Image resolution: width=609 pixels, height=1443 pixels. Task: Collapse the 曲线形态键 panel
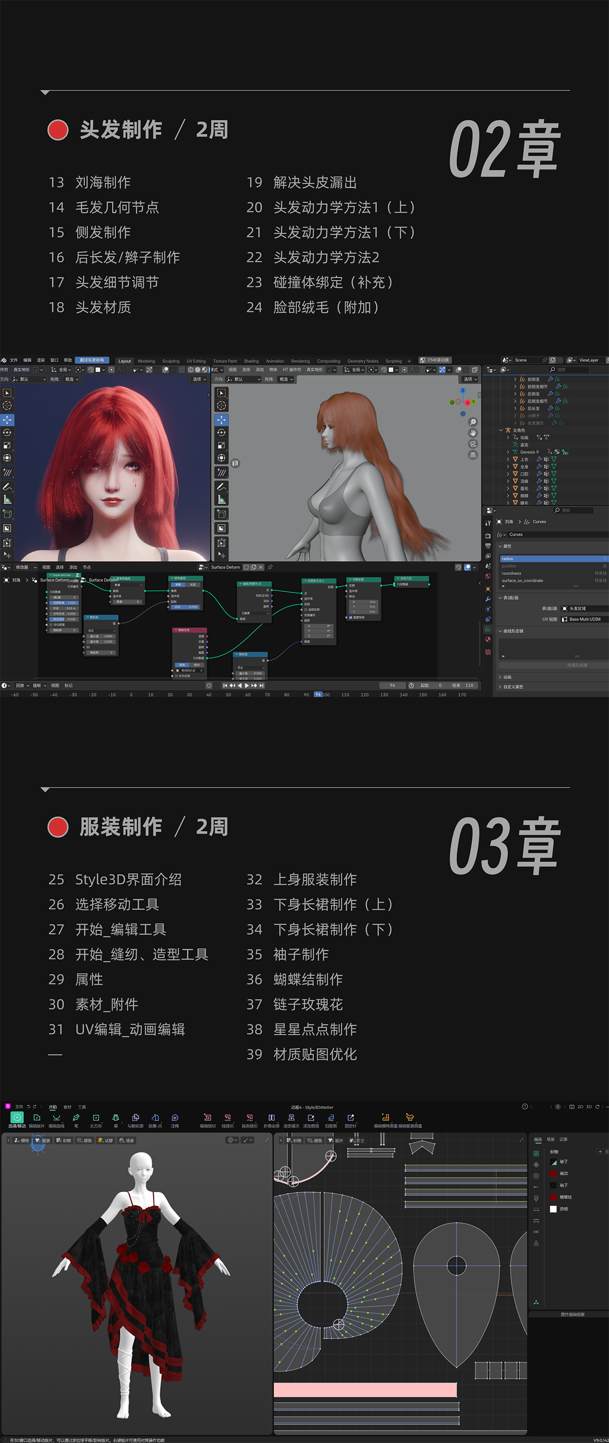pos(500,631)
